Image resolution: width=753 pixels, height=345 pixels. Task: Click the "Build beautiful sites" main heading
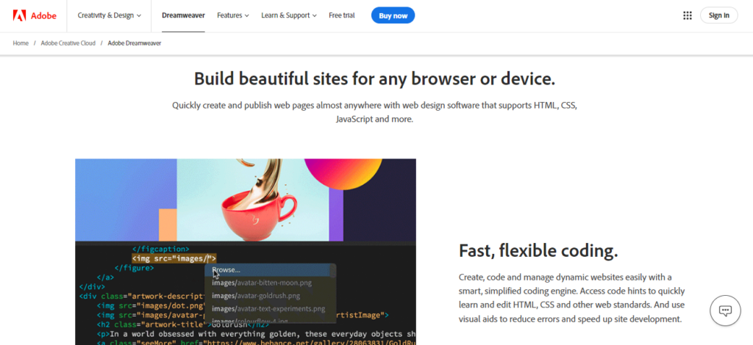click(x=374, y=79)
